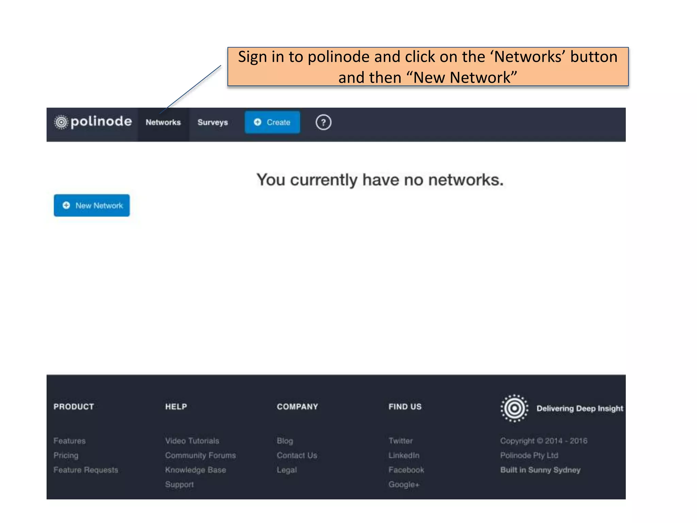The height and width of the screenshot is (523, 697).
Task: Open the Features footer link
Action: 69,441
